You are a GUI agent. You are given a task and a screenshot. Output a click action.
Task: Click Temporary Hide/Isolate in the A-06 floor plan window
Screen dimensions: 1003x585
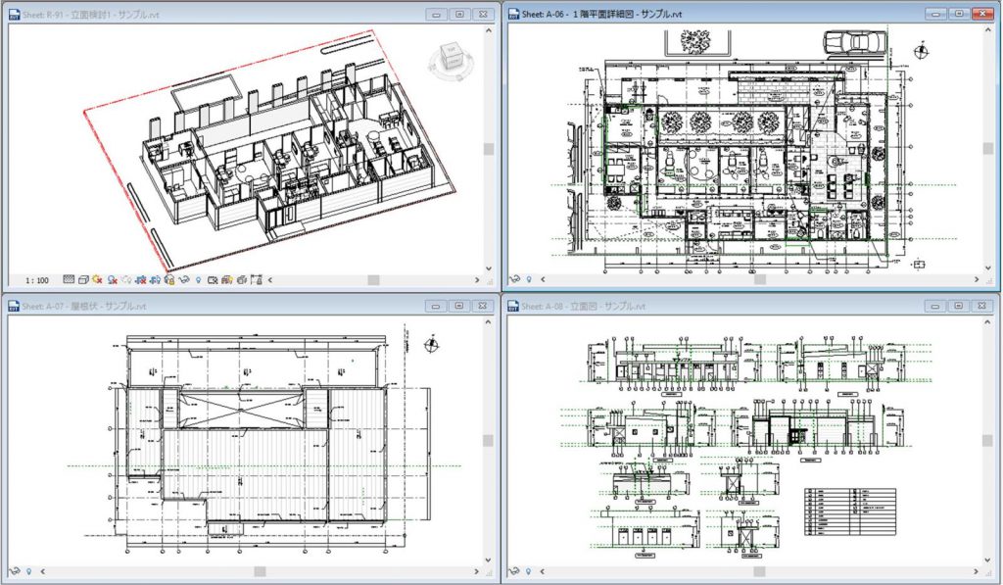(513, 279)
